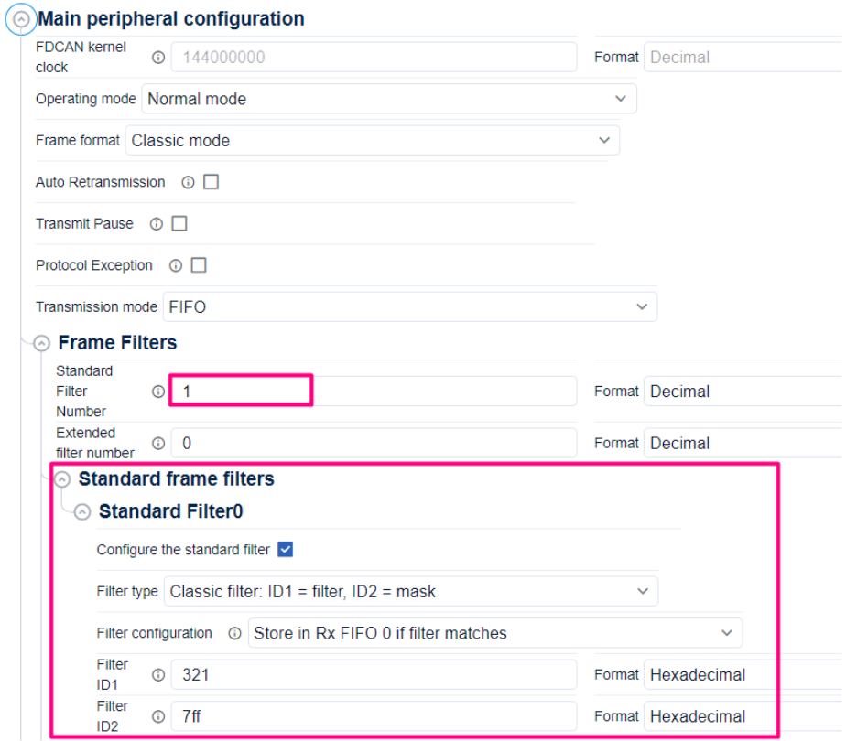Viewport: 857px width, 741px height.
Task: Click info icon beside FDCAN kernel clock
Action: (x=158, y=57)
